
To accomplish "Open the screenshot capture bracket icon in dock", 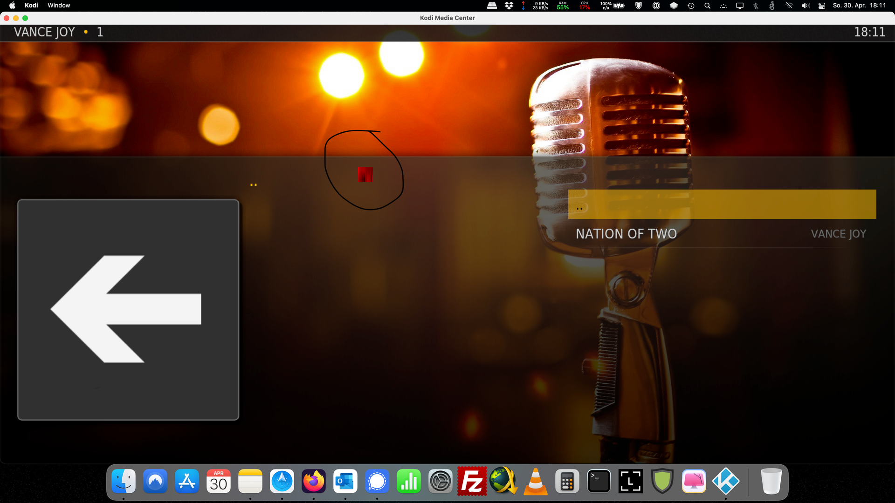I will click(x=631, y=482).
